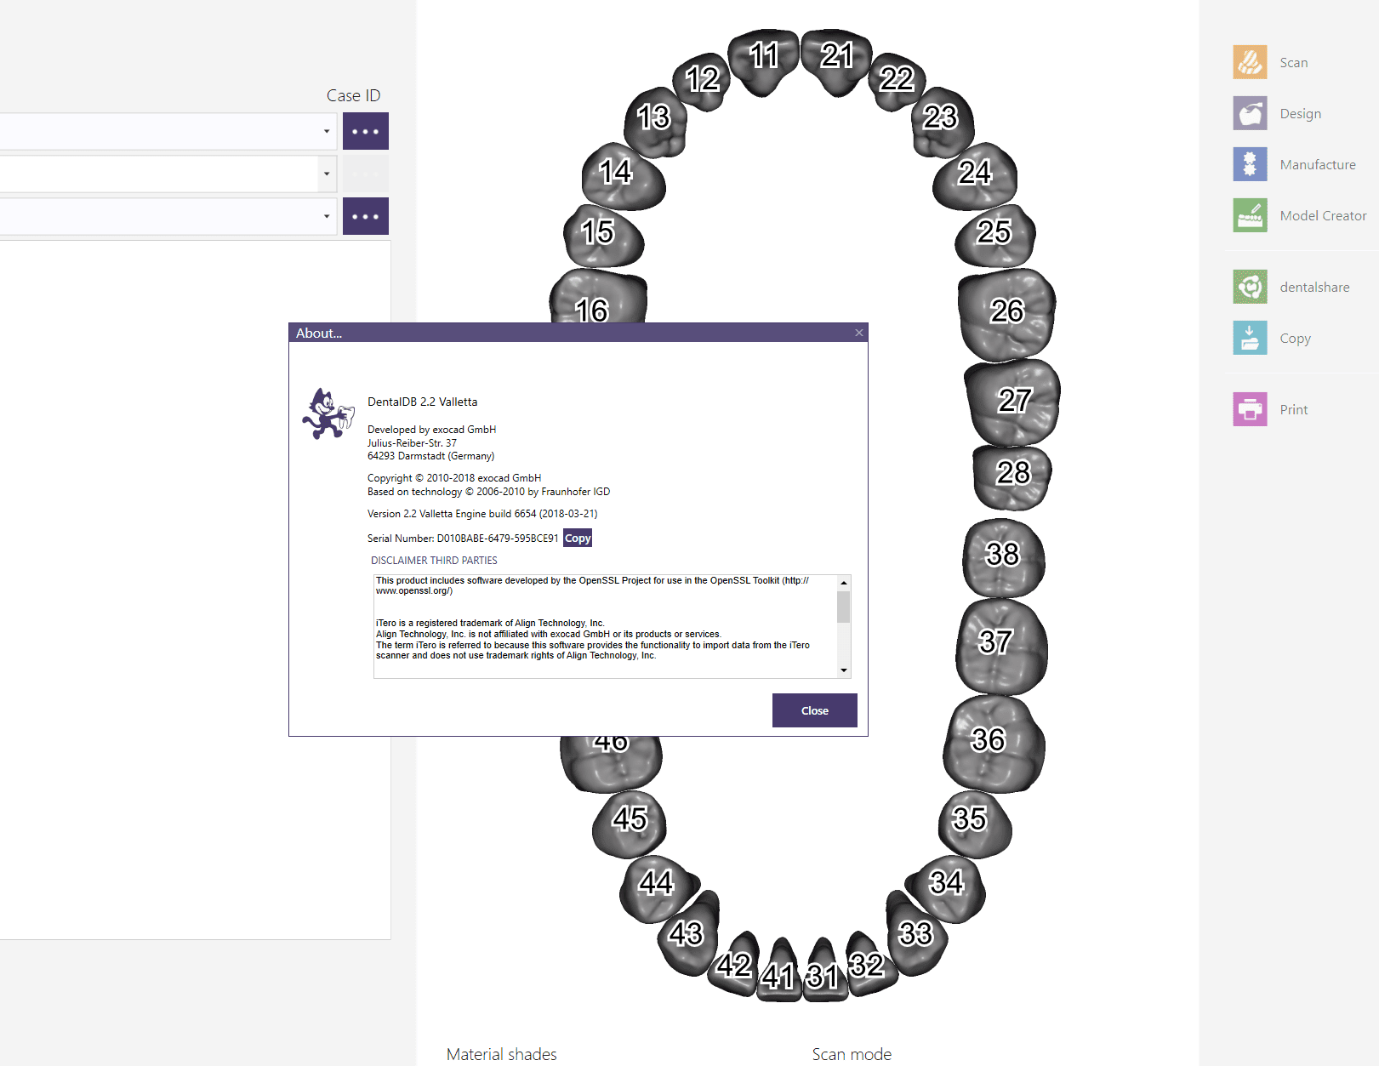The height and width of the screenshot is (1066, 1379).
Task: Click the third row three-dots button
Action: pos(366,216)
